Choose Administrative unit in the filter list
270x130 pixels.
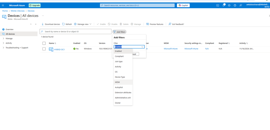click(x=123, y=98)
